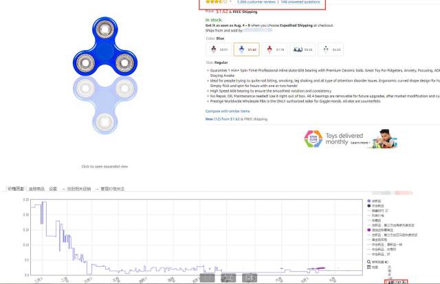Image resolution: width=440 pixels, height=284 pixels.
Task: Choose the white spinner color variant
Action: (331, 49)
